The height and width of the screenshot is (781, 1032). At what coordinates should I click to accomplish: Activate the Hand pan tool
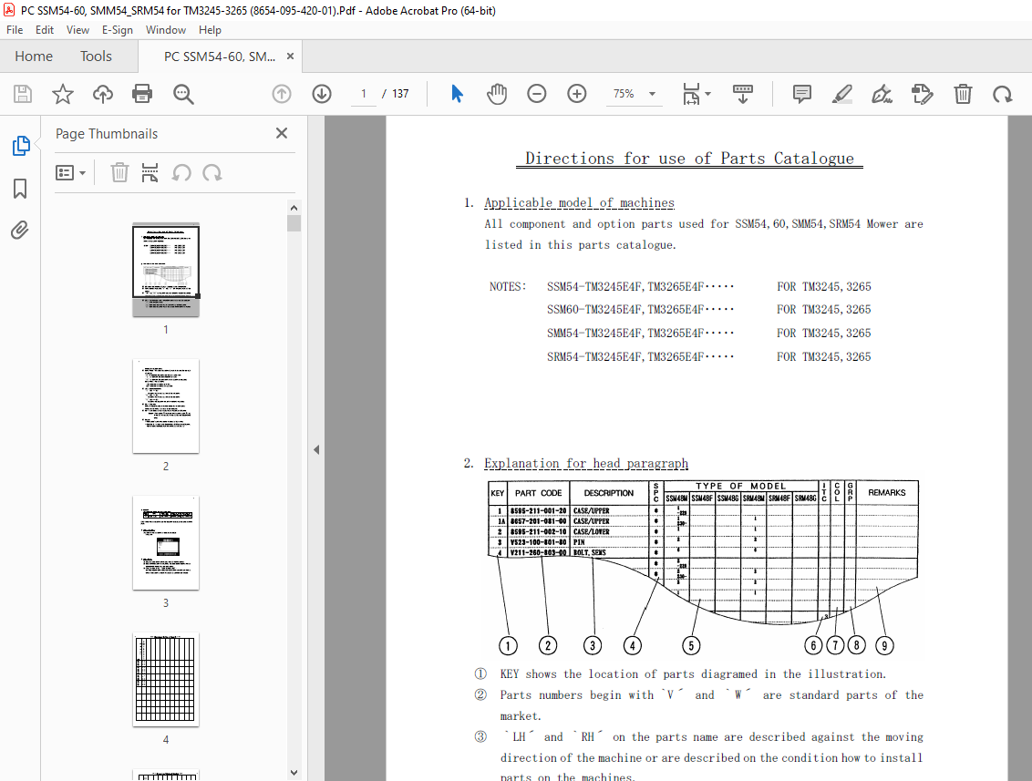click(x=497, y=94)
